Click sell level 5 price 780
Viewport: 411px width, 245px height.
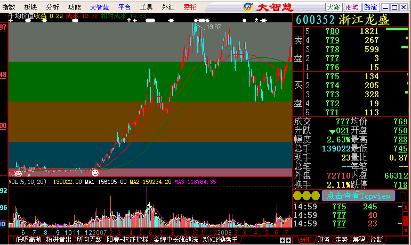(332, 31)
